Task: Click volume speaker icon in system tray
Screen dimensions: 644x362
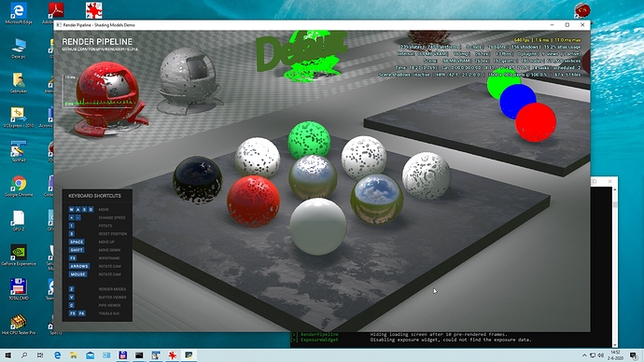Action: coord(601,355)
